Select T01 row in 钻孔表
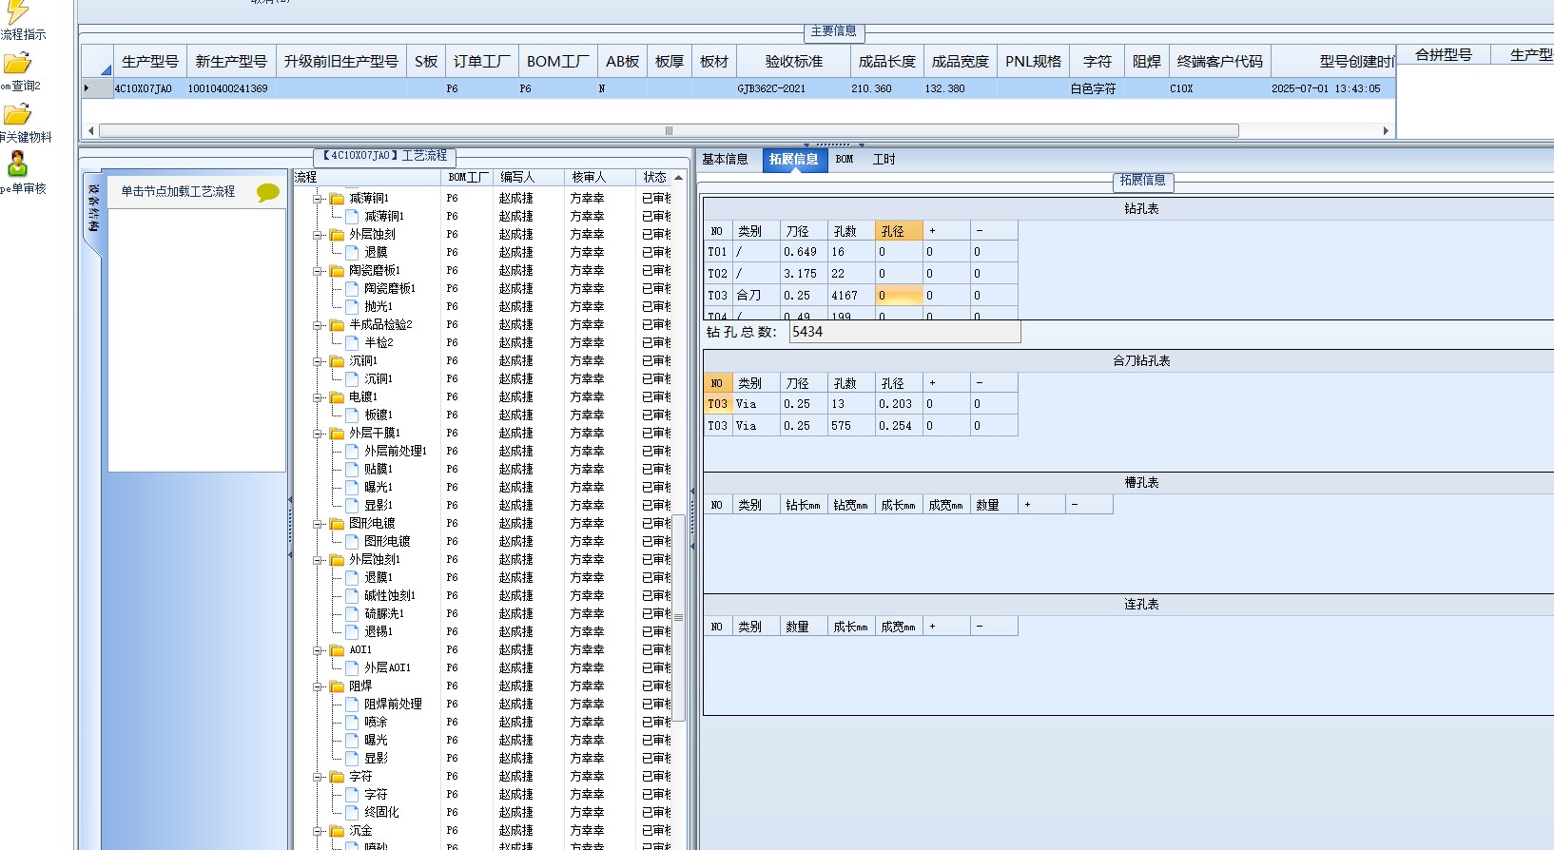 tap(861, 252)
